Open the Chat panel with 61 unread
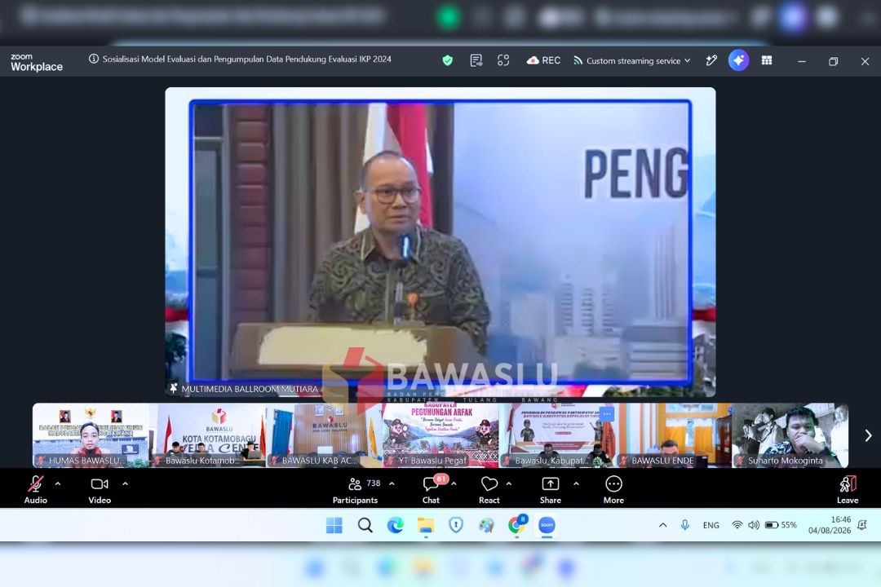Image resolution: width=881 pixels, height=587 pixels. coord(432,489)
